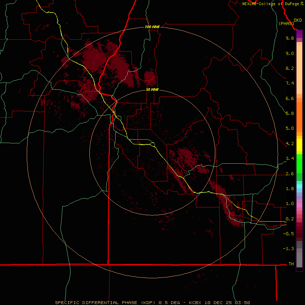
Task: Click the -0.5 scale value
Action: pyautogui.click(x=288, y=234)
